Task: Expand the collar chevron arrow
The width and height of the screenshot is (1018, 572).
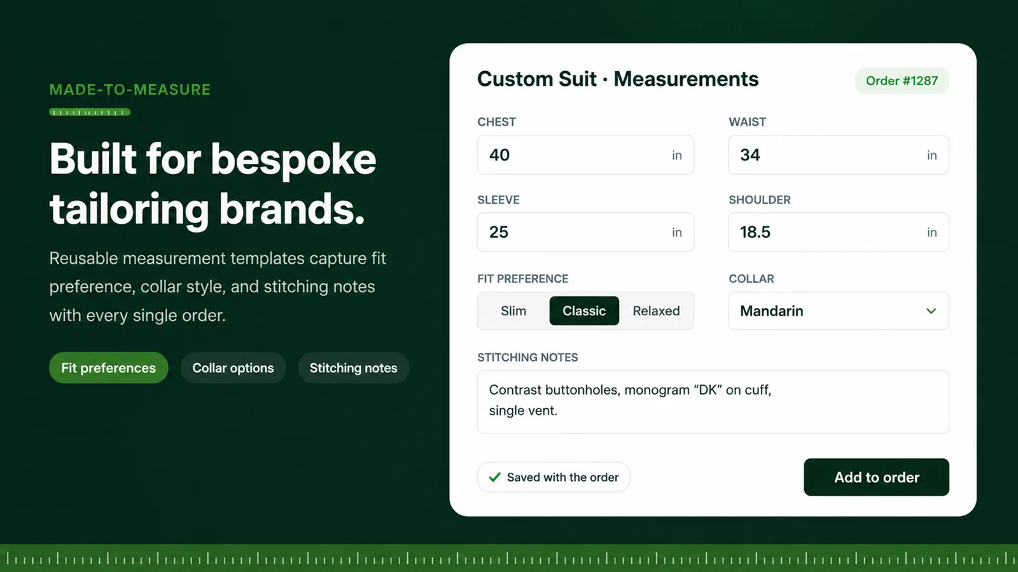Action: [x=931, y=311]
